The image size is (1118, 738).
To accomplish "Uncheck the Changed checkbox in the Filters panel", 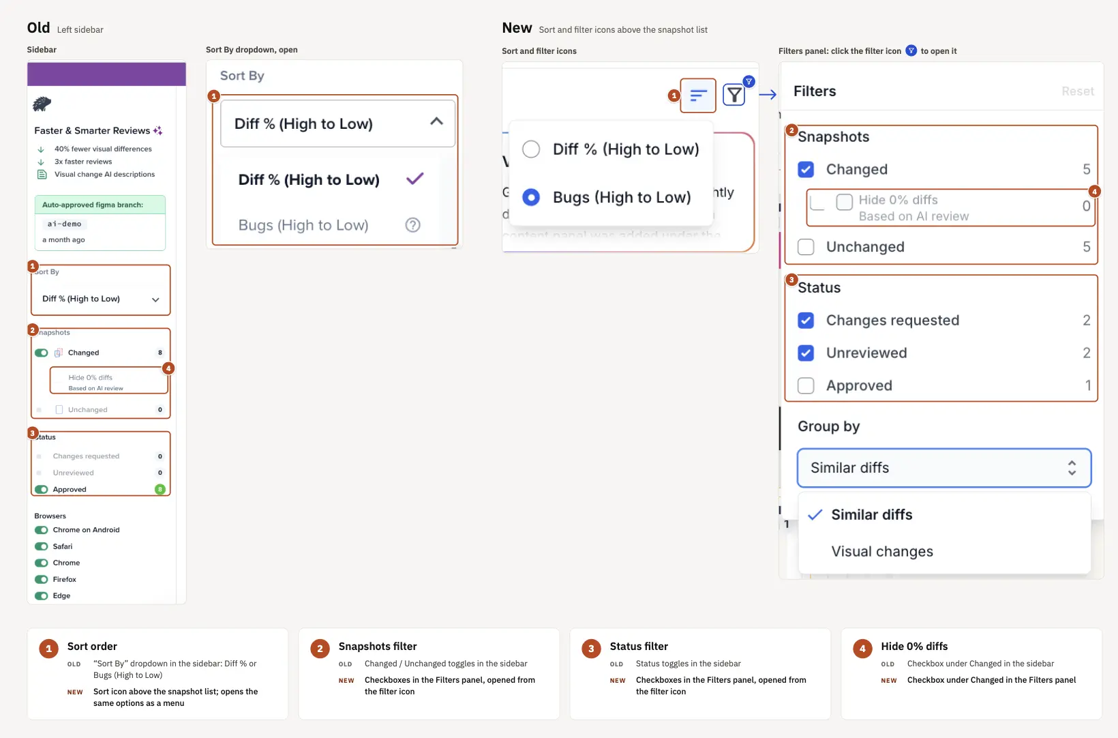I will (x=806, y=169).
